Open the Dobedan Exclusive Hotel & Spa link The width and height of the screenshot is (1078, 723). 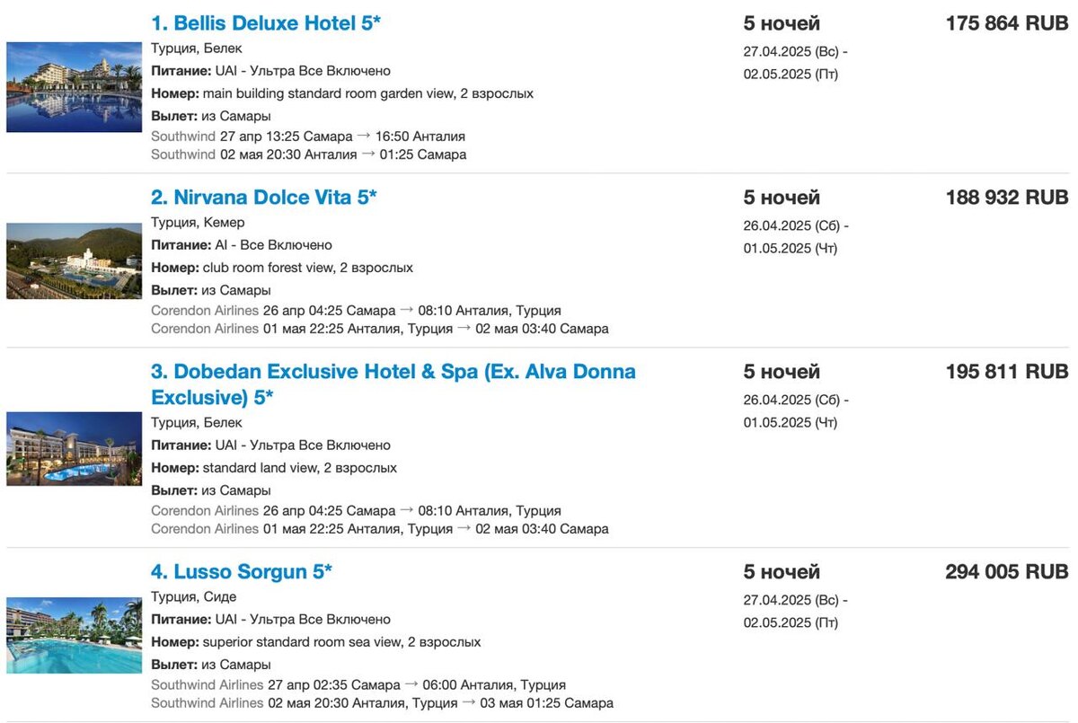[x=393, y=384]
